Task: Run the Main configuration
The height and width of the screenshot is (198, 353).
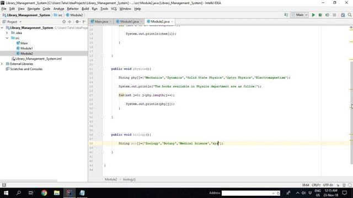Action: 313,15
